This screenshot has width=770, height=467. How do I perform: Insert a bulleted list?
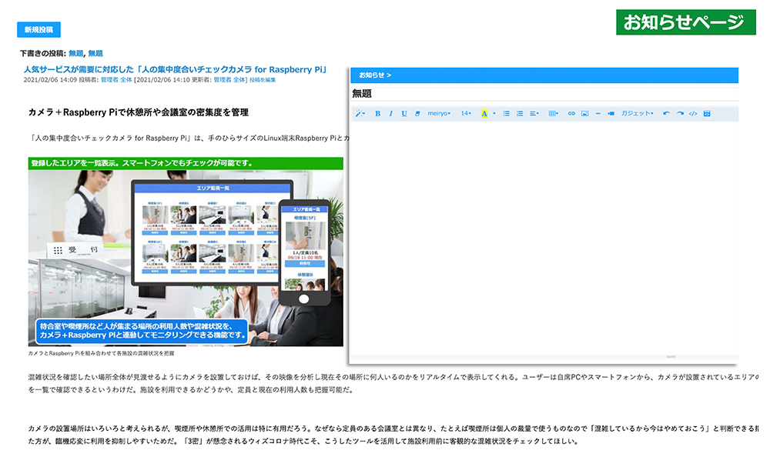(x=507, y=113)
